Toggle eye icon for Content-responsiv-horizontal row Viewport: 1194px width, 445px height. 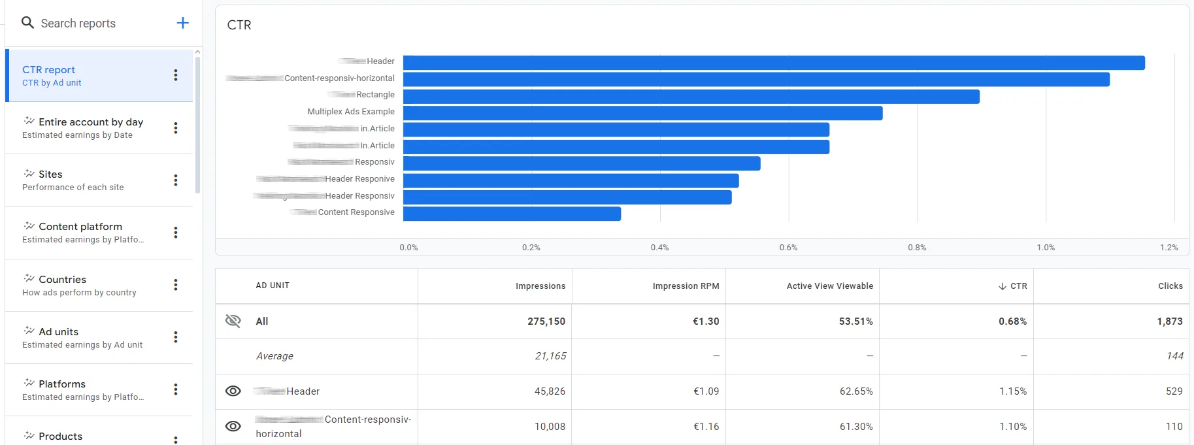coord(233,426)
